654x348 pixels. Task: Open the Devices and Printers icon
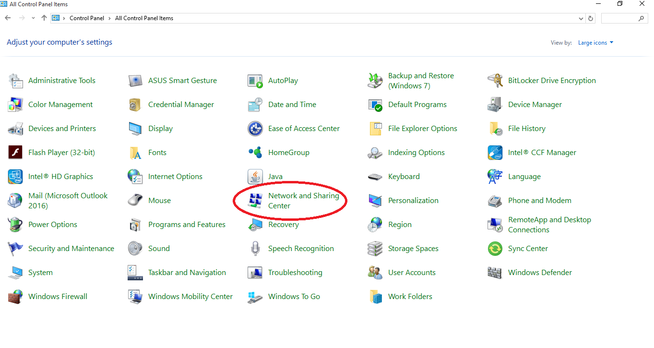(15, 129)
